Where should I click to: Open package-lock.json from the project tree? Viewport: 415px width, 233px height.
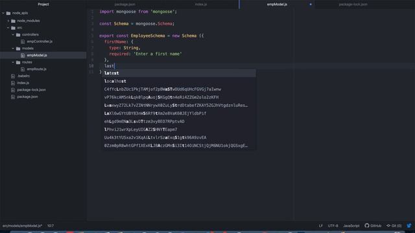click(32, 90)
